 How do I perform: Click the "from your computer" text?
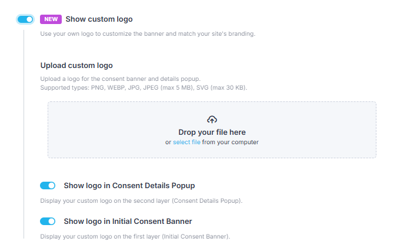tap(230, 142)
